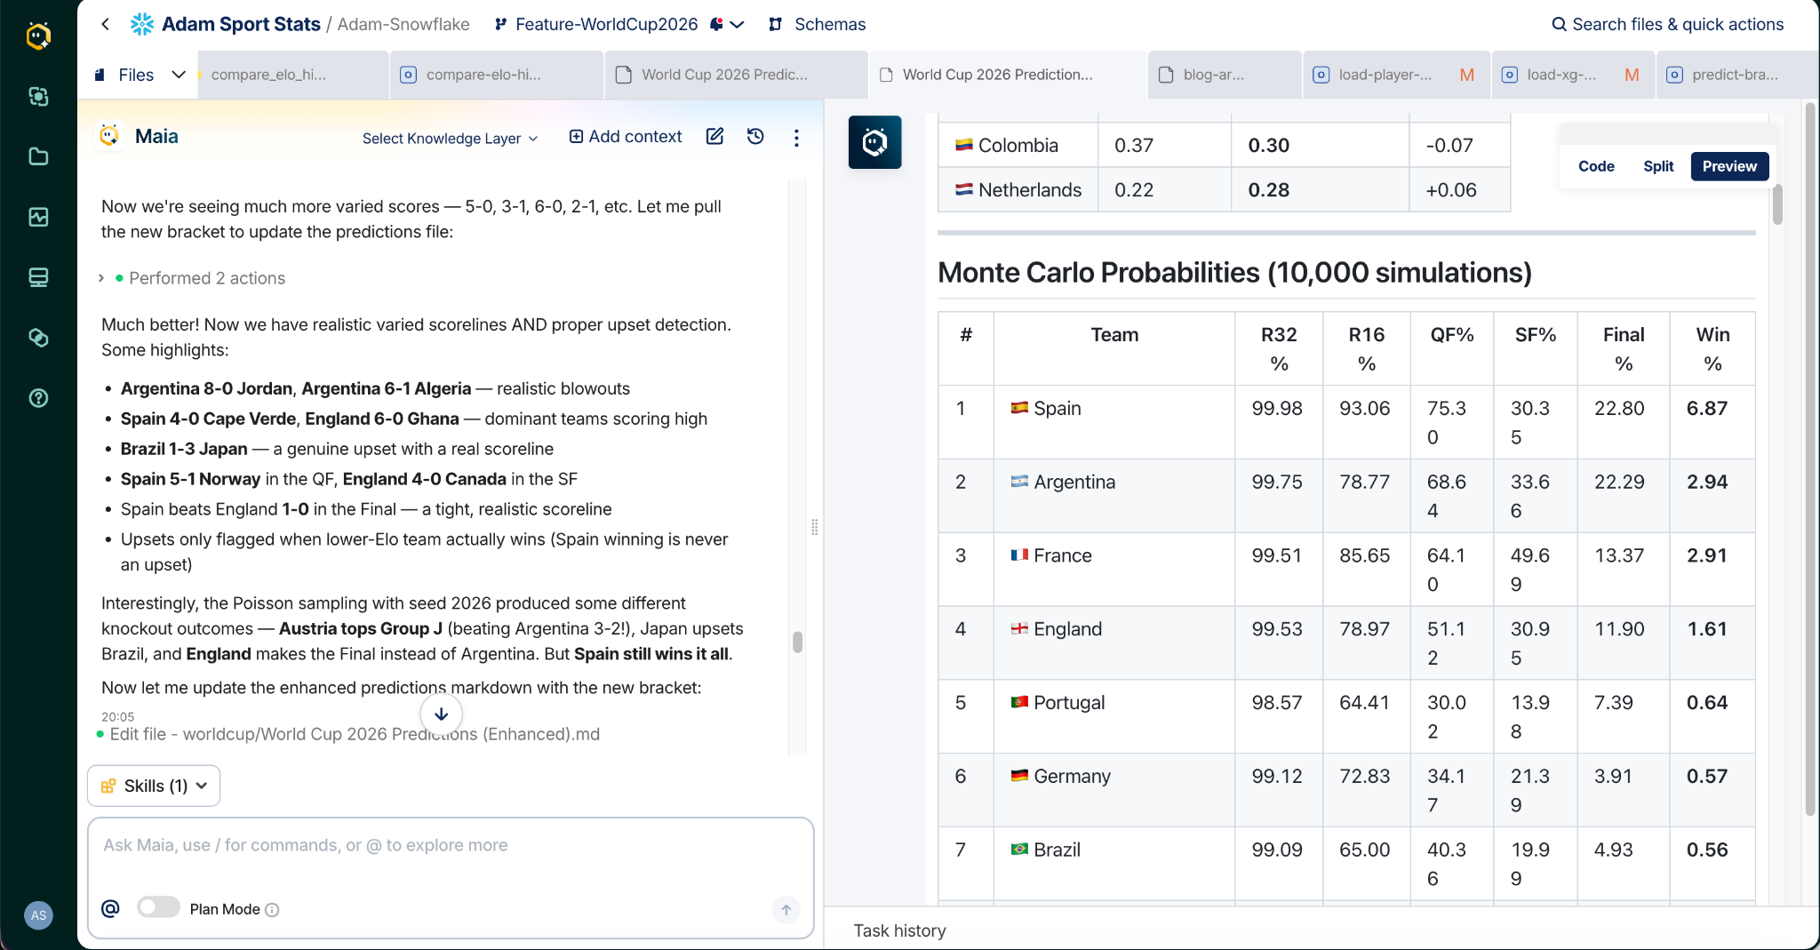Click the panel splitter drag handle

click(814, 527)
